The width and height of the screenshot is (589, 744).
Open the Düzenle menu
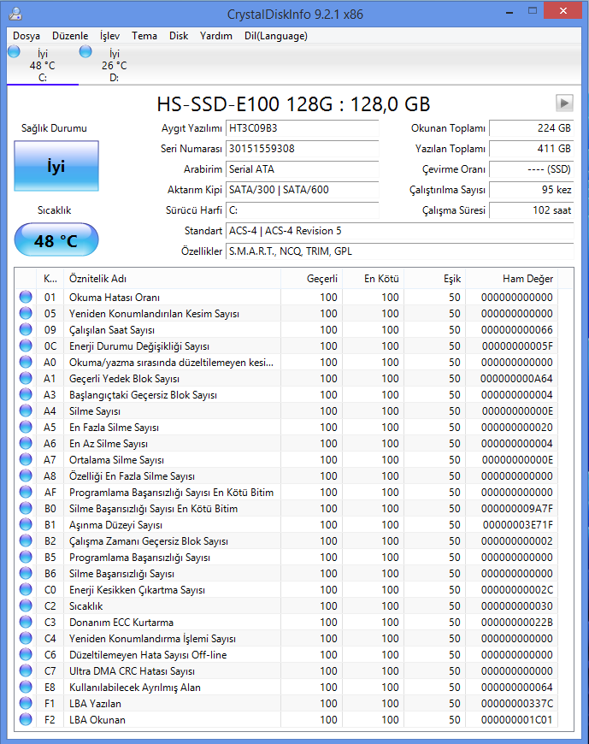(x=70, y=36)
